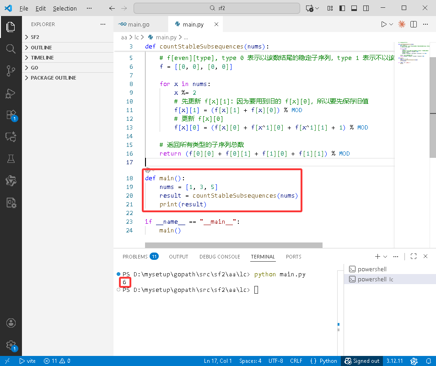Click the Run Python File play button
Viewport: 436px width, 366px height.
(x=384, y=24)
